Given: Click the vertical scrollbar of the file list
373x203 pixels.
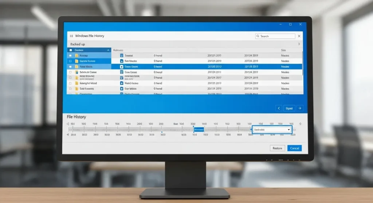Looking at the screenshot, I should tap(302, 63).
